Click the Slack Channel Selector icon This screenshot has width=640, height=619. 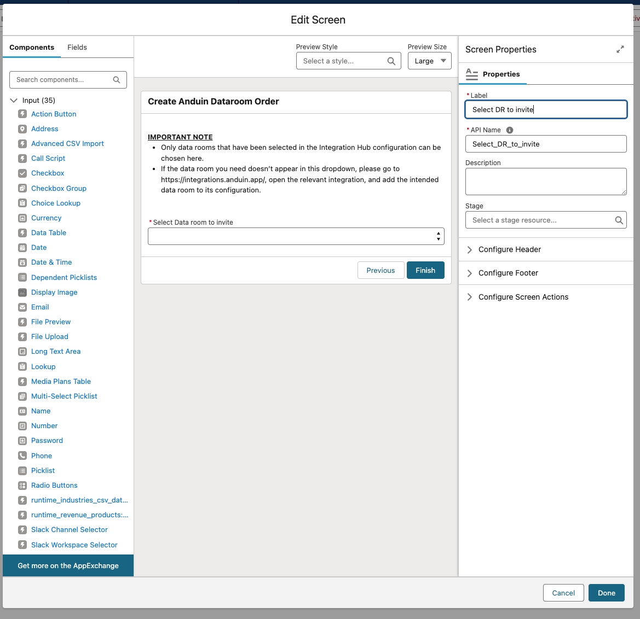click(x=22, y=530)
